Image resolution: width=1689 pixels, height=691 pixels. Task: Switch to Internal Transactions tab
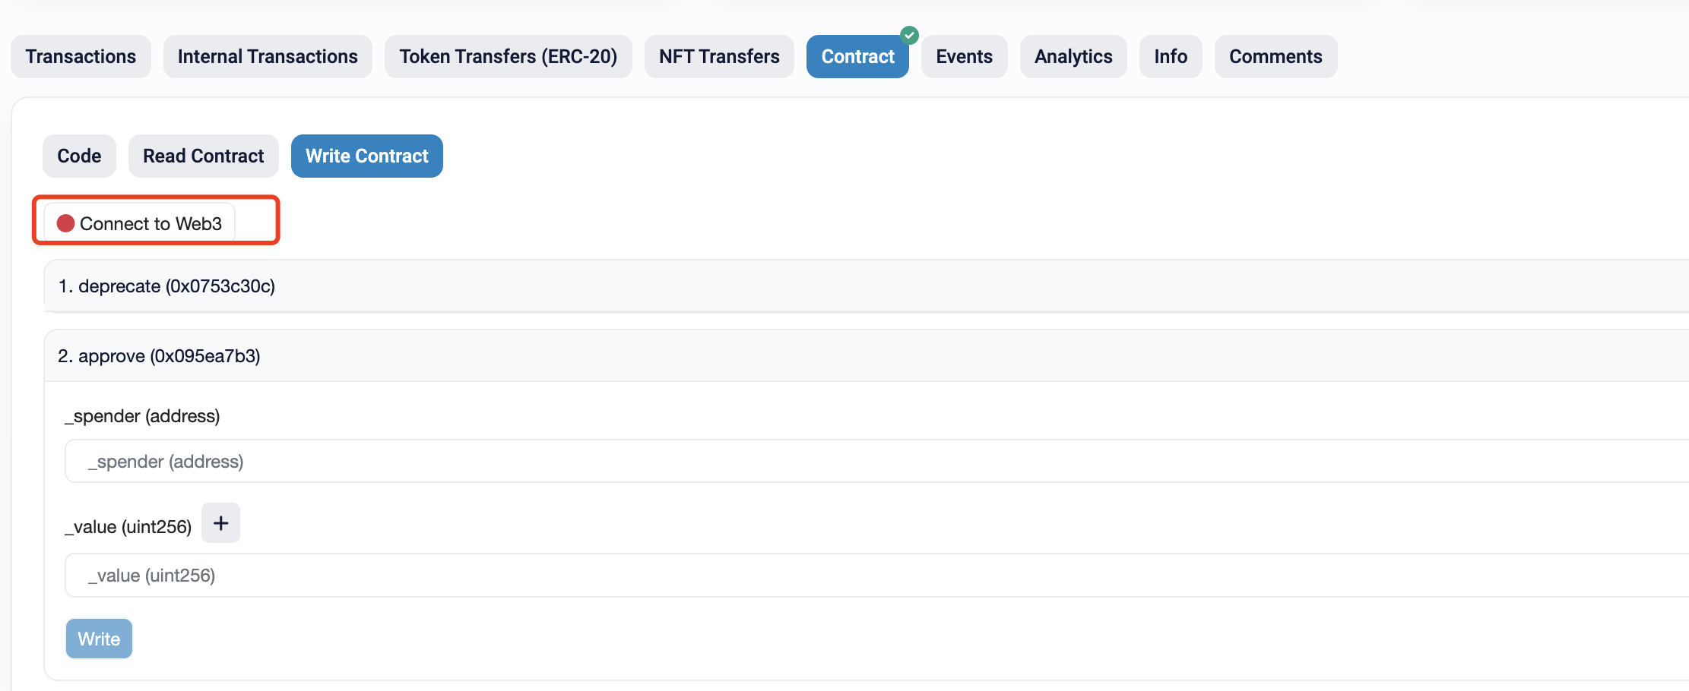tap(268, 57)
